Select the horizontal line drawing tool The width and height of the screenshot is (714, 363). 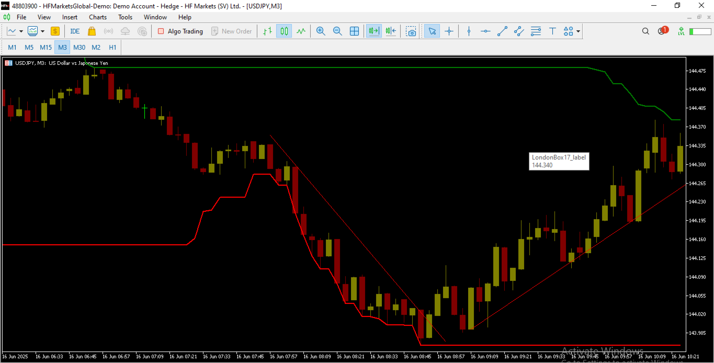(x=485, y=31)
